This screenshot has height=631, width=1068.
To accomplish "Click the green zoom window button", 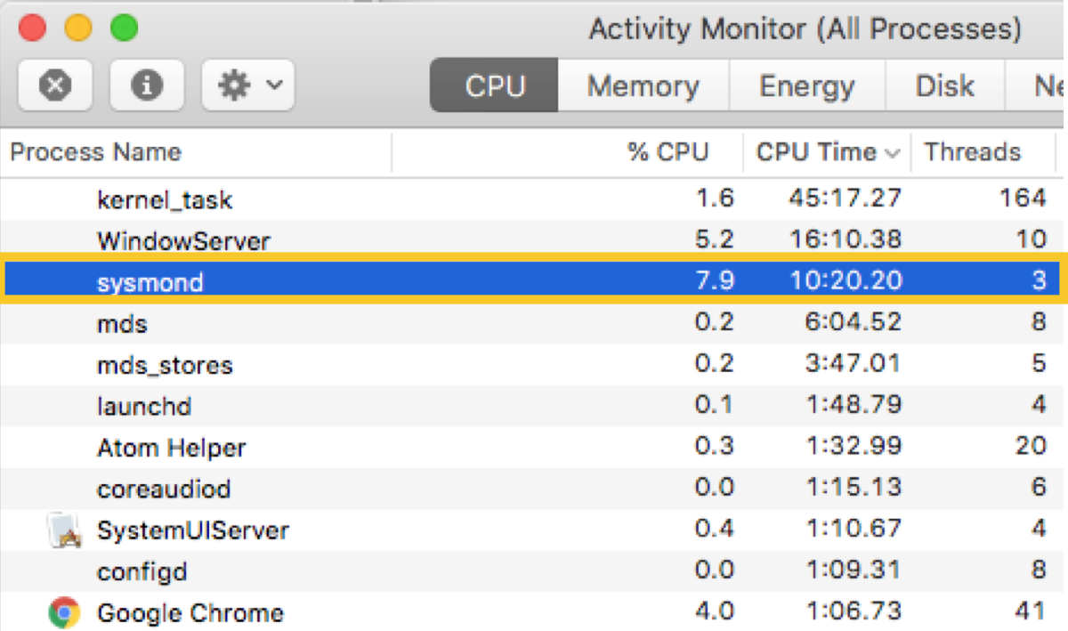I will (x=124, y=28).
